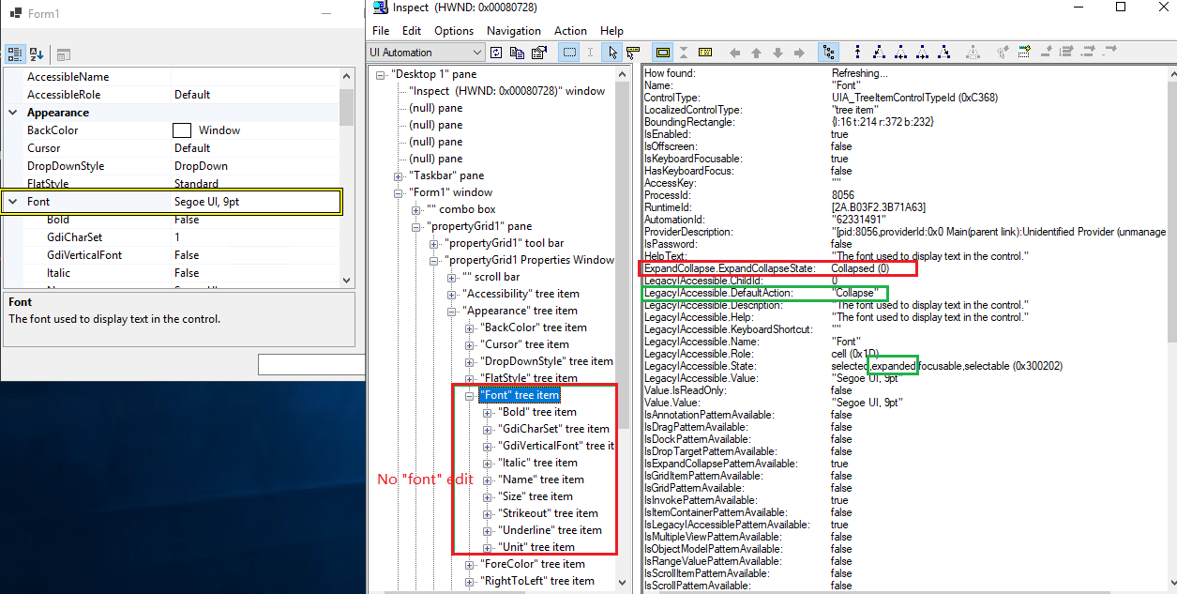
Task: Open the Settings icon next to Copy in Inspect
Action: click(x=537, y=53)
